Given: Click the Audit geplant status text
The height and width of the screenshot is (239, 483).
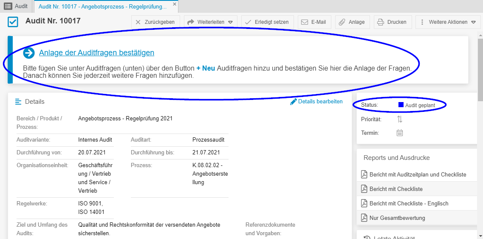Looking at the screenshot, I should [x=420, y=105].
